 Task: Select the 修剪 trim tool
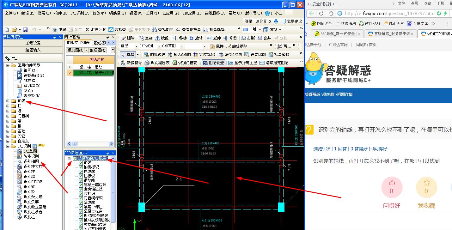pos(230,38)
